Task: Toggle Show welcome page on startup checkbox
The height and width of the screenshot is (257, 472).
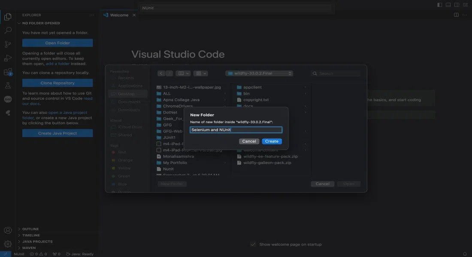Action: (253, 245)
